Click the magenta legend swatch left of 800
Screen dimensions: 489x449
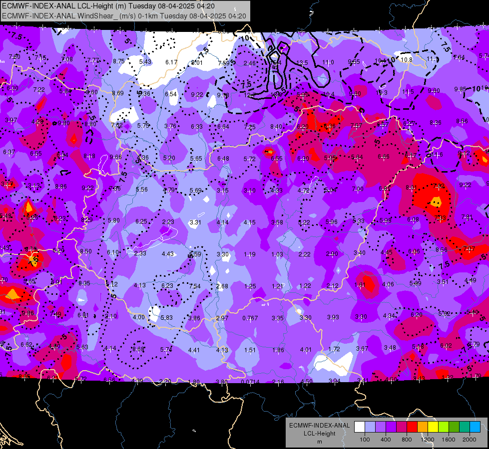402,427
